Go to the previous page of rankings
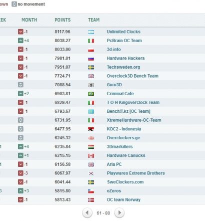 [87, 213]
